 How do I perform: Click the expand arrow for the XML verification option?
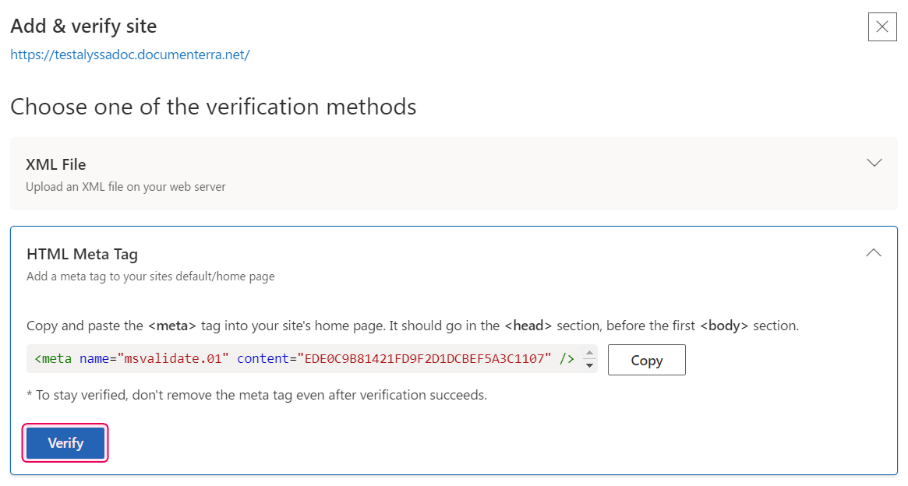point(874,163)
